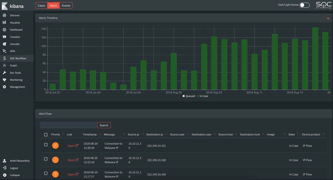Image resolution: width=333 pixels, height=180 pixels.
Task: Toggle the In Case legend item in the chart
Action: click(x=202, y=96)
